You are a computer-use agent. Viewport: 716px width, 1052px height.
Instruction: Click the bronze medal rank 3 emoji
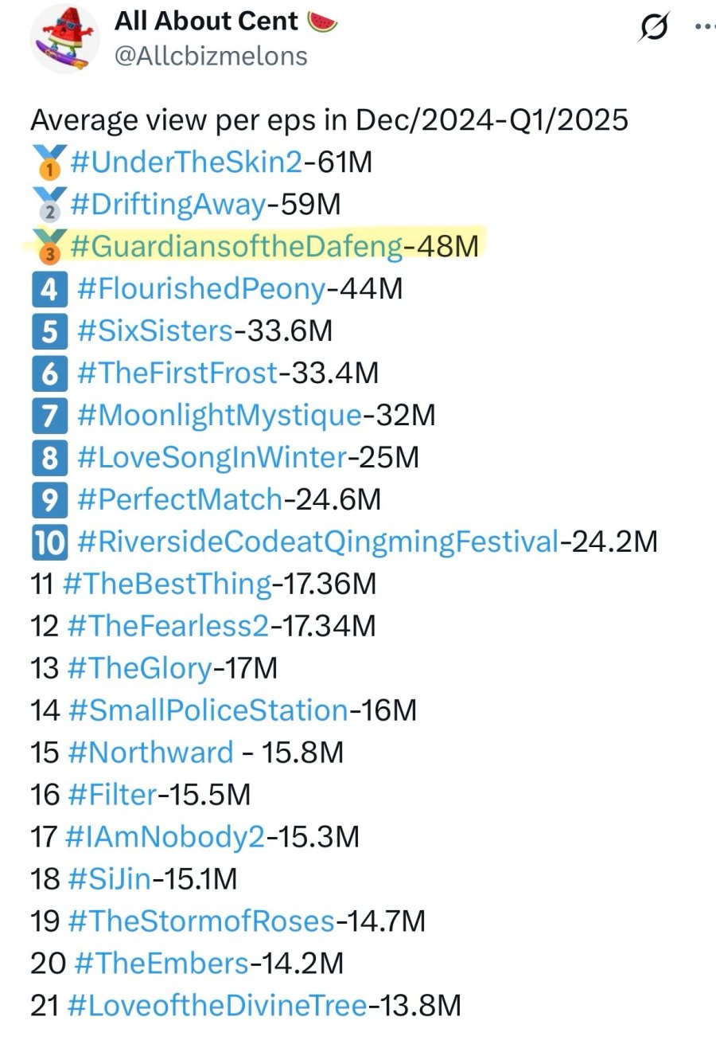point(49,247)
